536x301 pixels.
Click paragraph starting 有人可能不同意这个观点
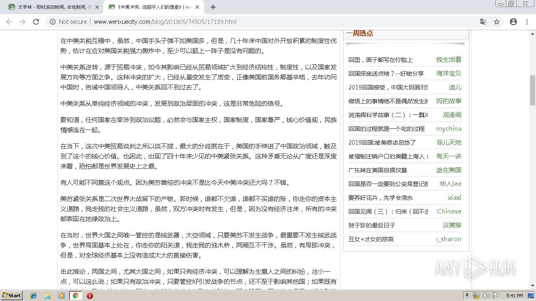click(175, 183)
